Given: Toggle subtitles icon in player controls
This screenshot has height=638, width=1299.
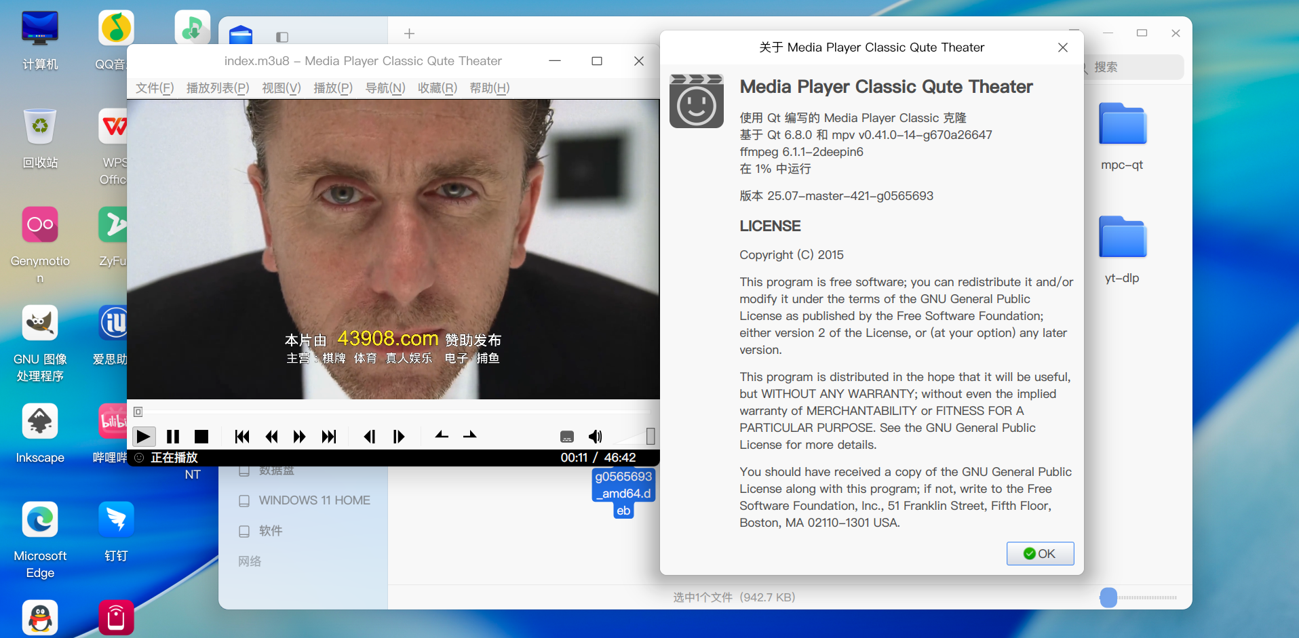Looking at the screenshot, I should click(567, 437).
